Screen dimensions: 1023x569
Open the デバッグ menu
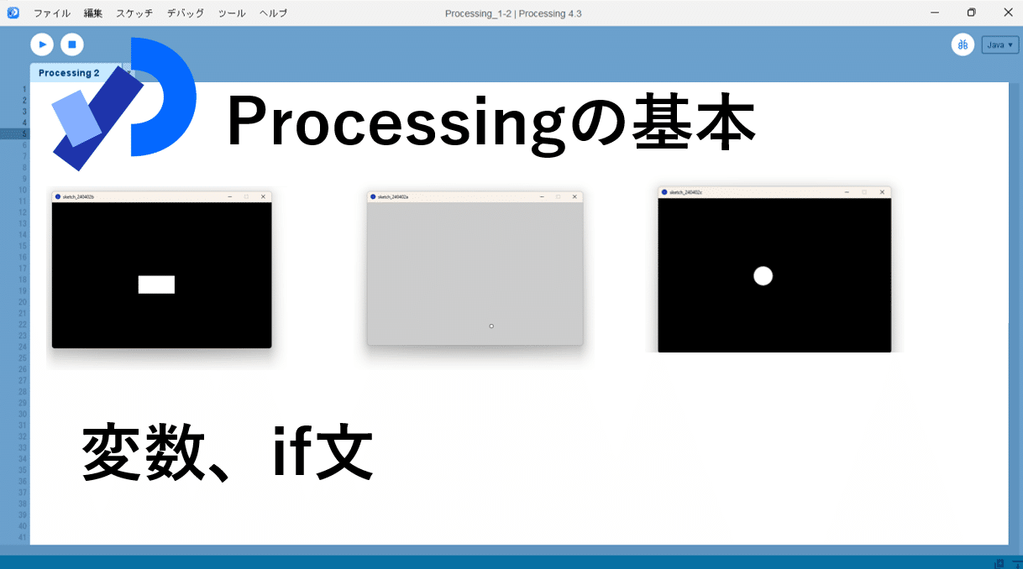coord(184,13)
